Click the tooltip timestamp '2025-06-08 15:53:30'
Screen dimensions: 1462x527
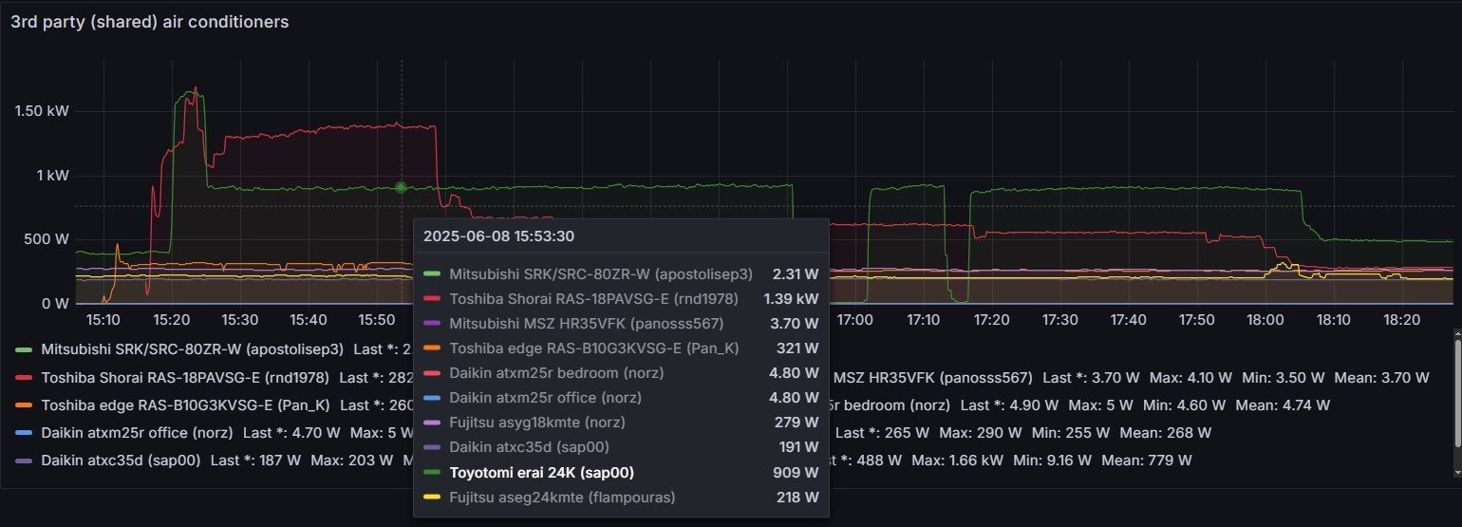(x=498, y=235)
